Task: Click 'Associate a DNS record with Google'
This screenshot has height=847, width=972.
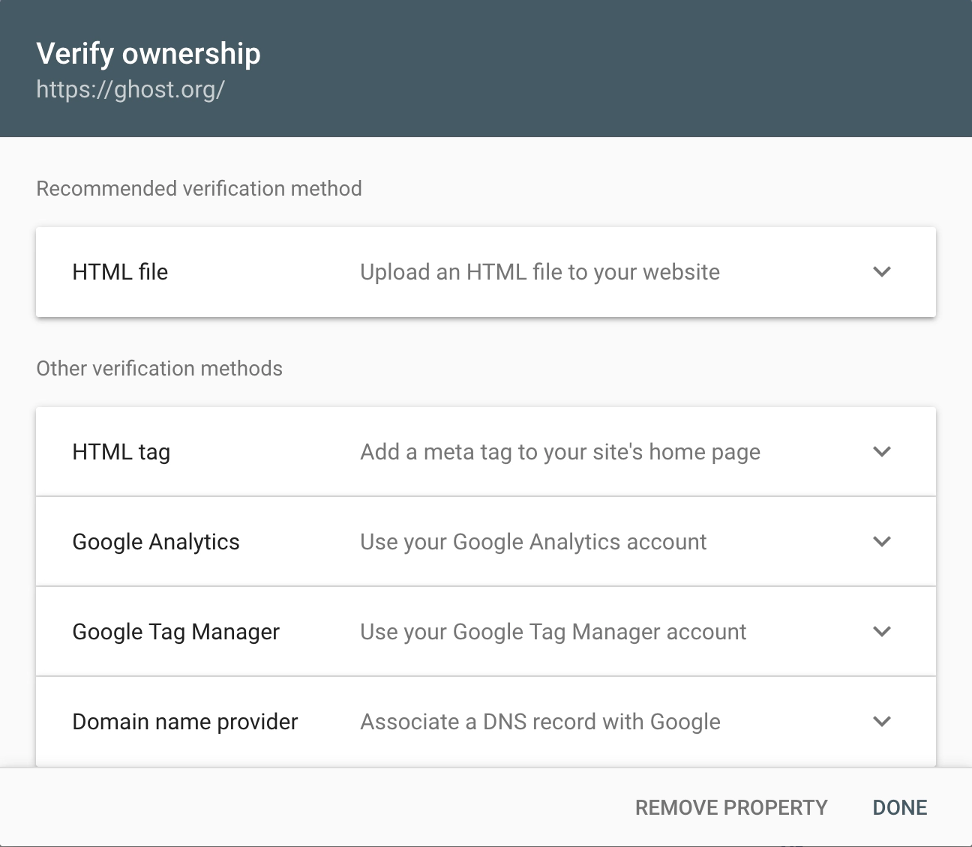Action: pos(540,722)
